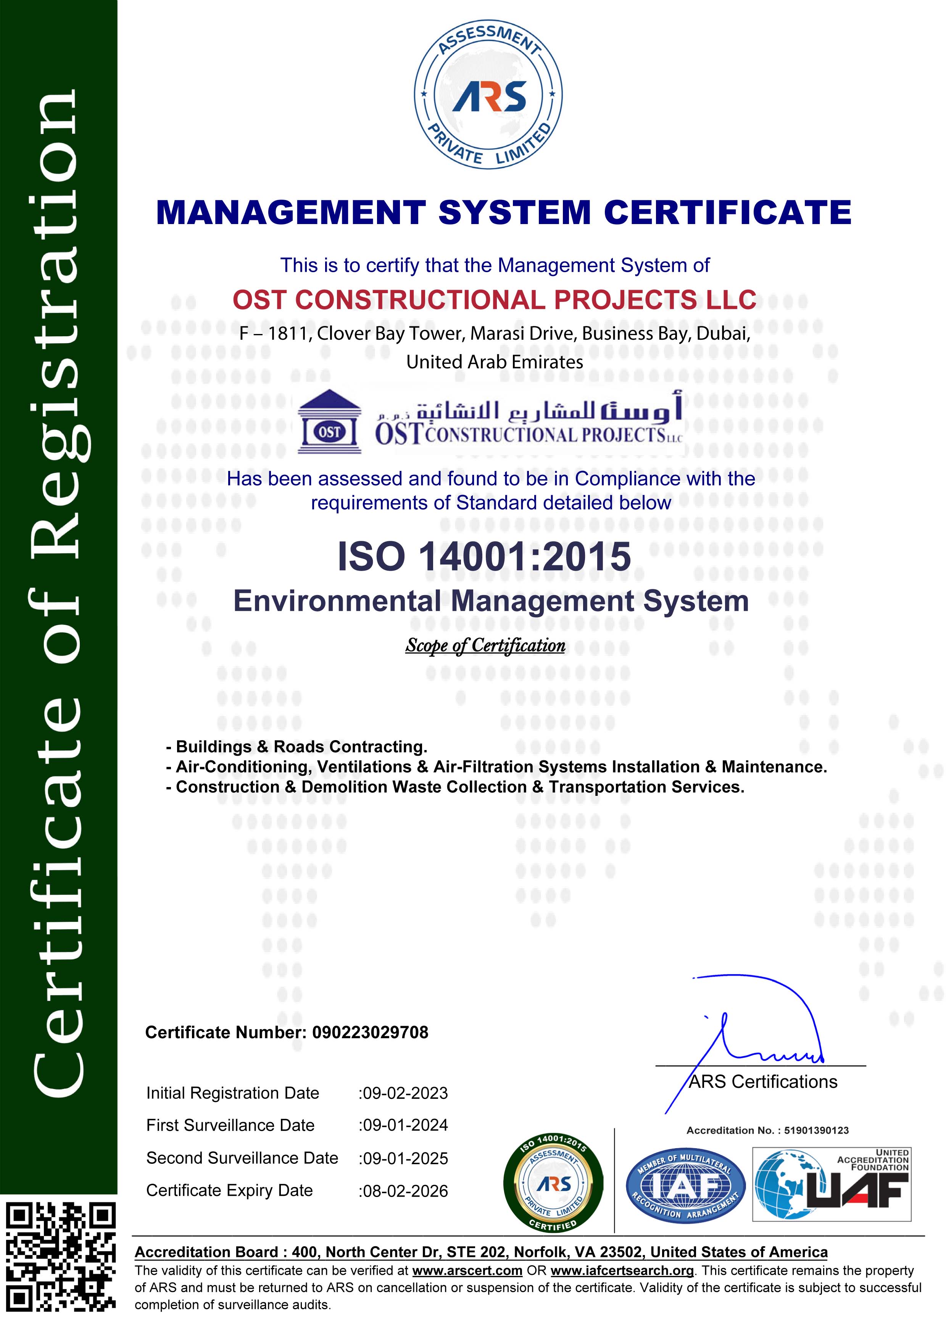The height and width of the screenshot is (1339, 946).
Task: Click the IAF multilateral recognition badge
Action: 685,1186
